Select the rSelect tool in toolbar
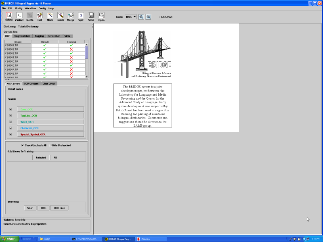This screenshot has height=242, width=323. [x=19, y=15]
